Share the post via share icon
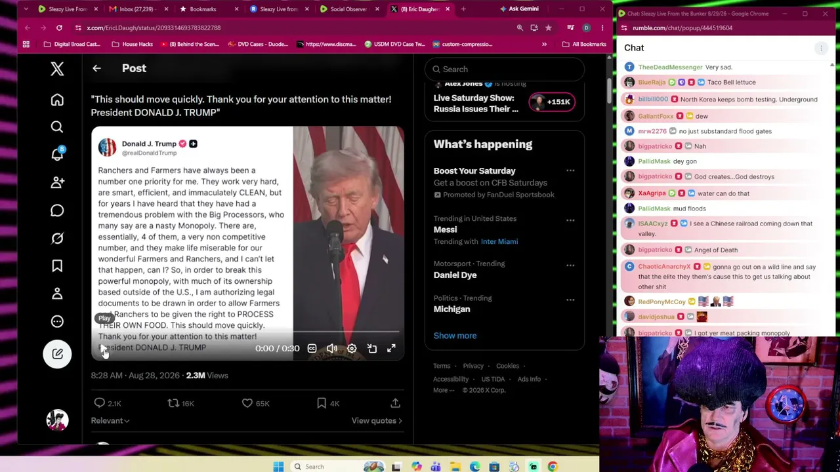 (x=395, y=403)
